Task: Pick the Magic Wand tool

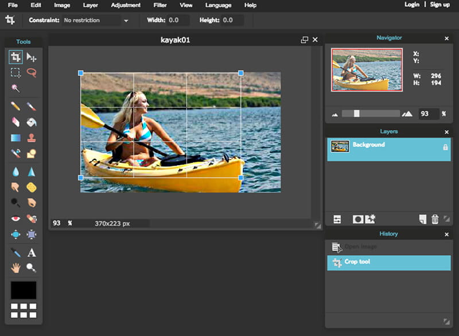Action: click(15, 88)
